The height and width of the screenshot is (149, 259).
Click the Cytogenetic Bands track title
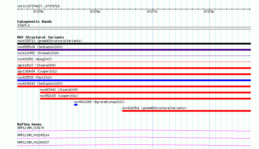click(x=35, y=22)
